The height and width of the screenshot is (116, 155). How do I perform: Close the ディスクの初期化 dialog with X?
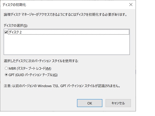pos(131,5)
